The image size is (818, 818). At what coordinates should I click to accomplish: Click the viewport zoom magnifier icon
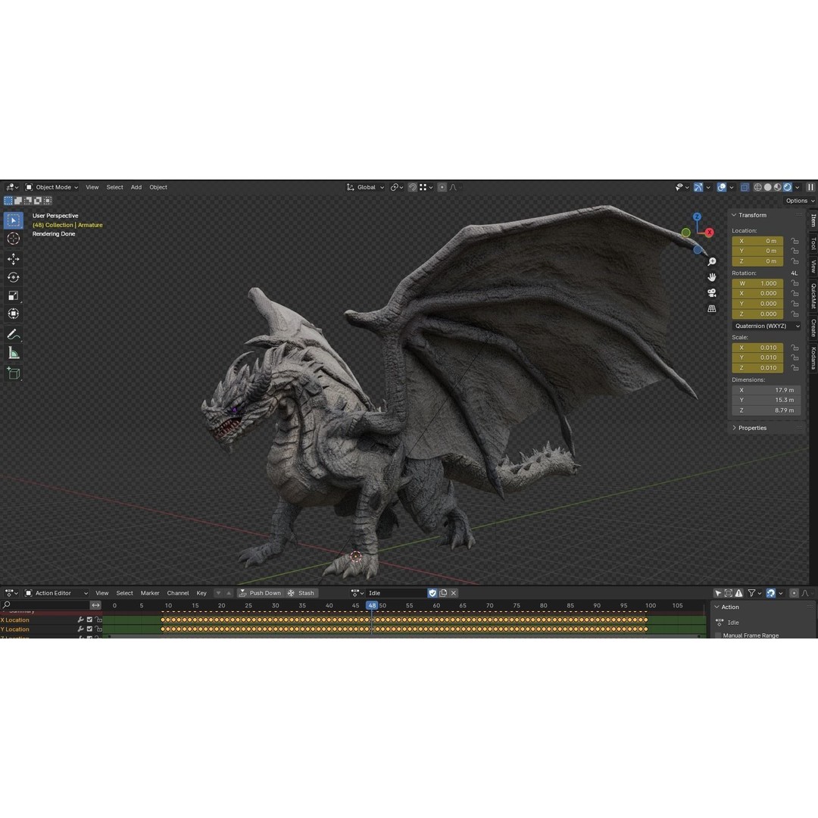click(x=711, y=262)
